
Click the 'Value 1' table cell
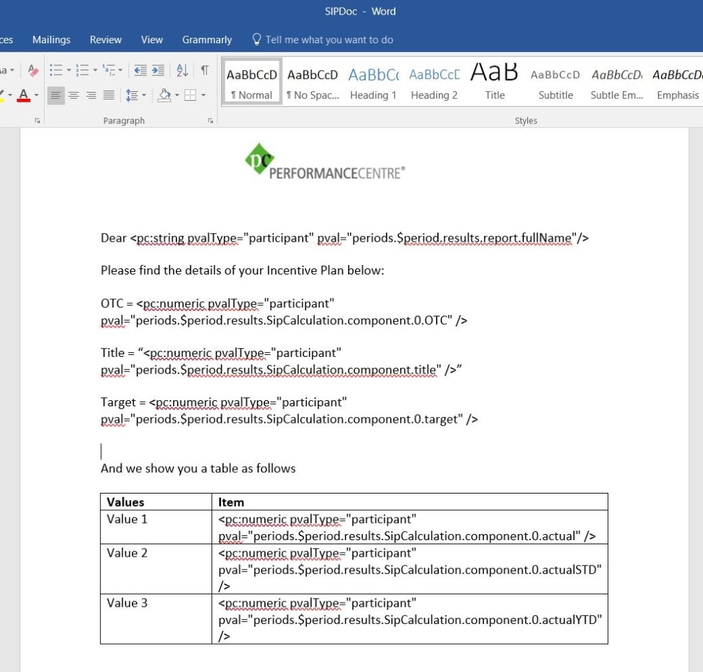click(156, 527)
